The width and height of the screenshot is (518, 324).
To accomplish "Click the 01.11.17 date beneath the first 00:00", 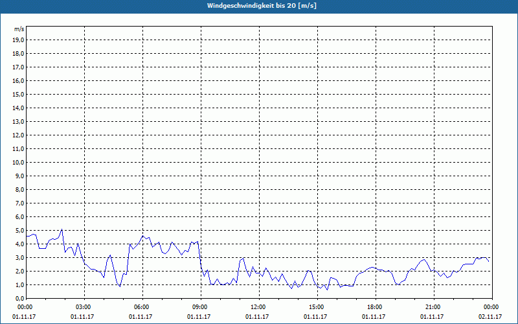I will 24,316.
